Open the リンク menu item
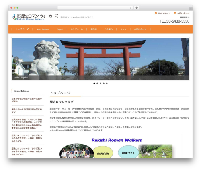The width and height of the screenshot is (201, 170). (x=123, y=29)
